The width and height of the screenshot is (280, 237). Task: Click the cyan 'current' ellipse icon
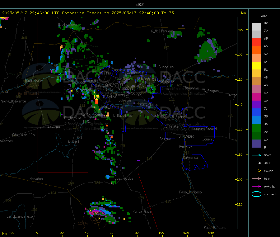point(256,194)
